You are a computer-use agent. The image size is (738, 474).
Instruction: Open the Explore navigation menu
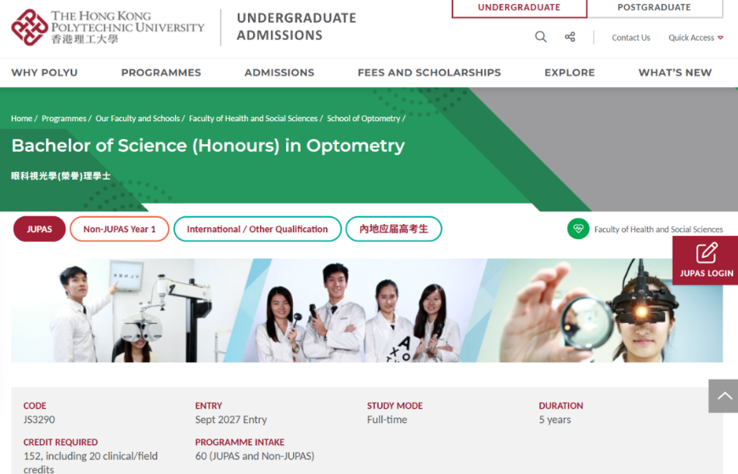(x=570, y=72)
